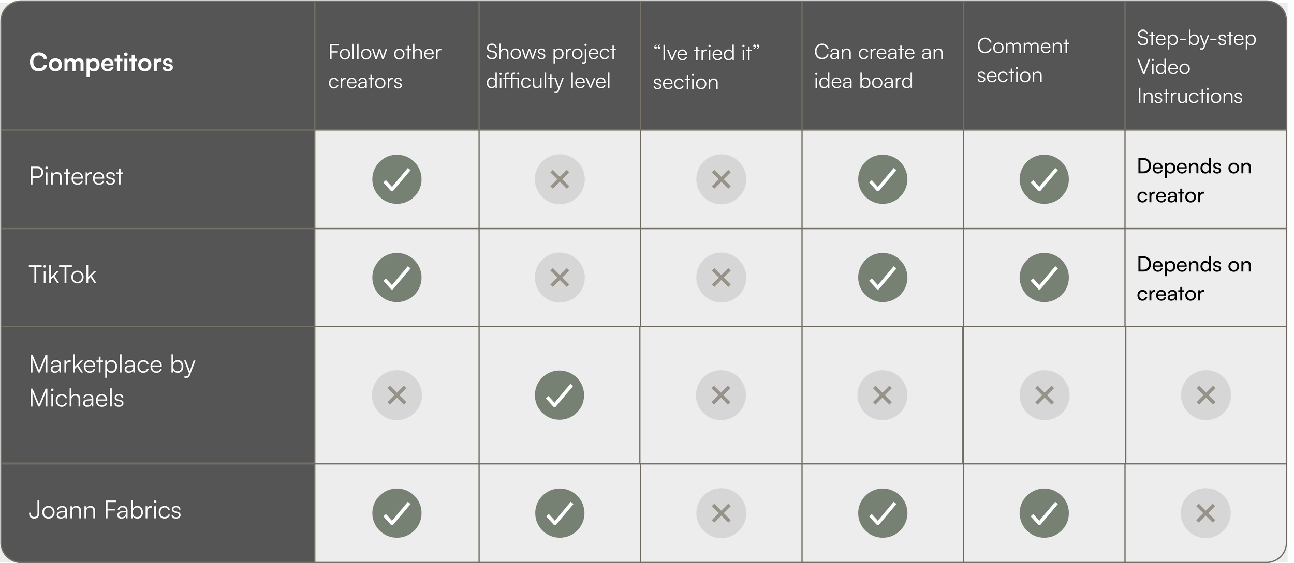Click the Shows project difficulty level header

pyautogui.click(x=551, y=67)
